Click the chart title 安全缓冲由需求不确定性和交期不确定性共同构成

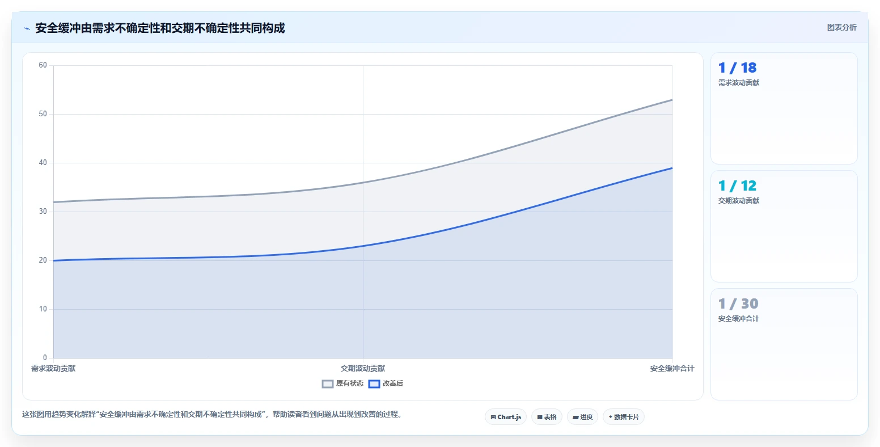tap(160, 28)
